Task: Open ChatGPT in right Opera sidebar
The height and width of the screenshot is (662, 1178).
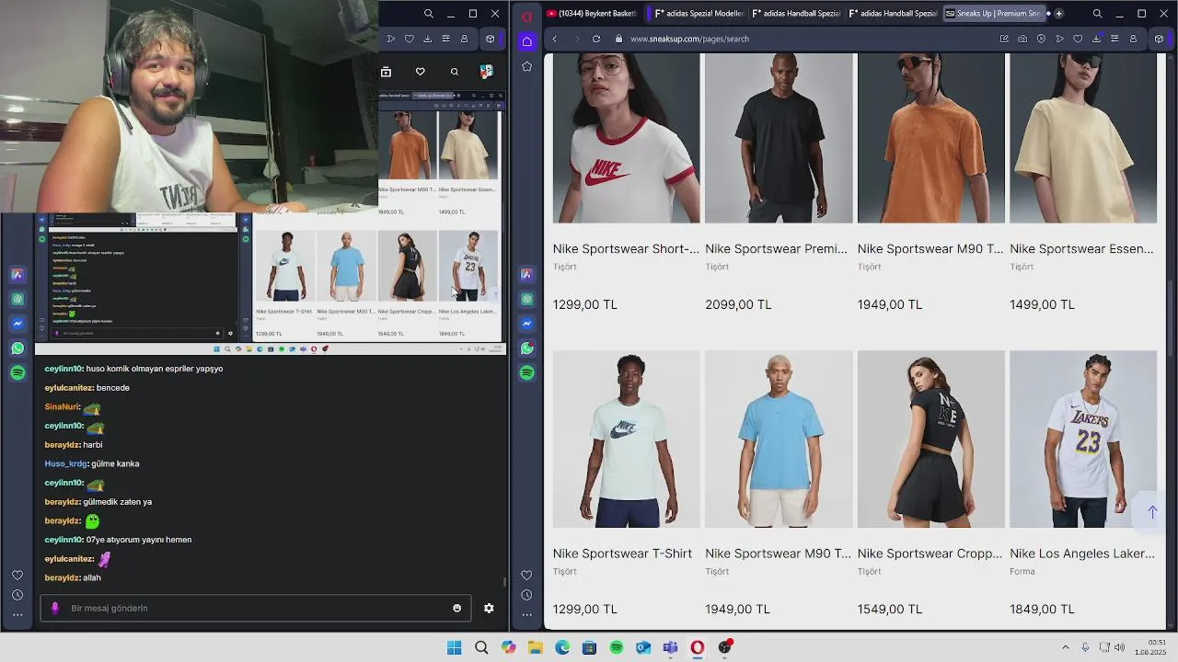Action: (526, 299)
